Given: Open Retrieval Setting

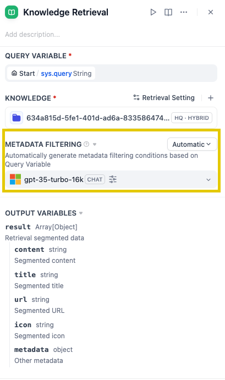Looking at the screenshot, I should [164, 98].
